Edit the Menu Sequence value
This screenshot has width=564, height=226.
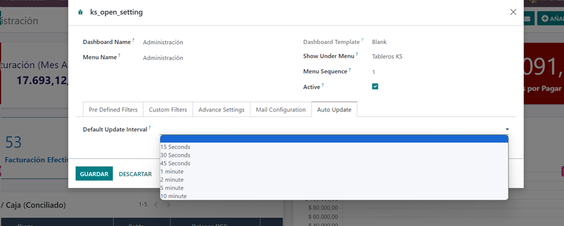click(374, 72)
